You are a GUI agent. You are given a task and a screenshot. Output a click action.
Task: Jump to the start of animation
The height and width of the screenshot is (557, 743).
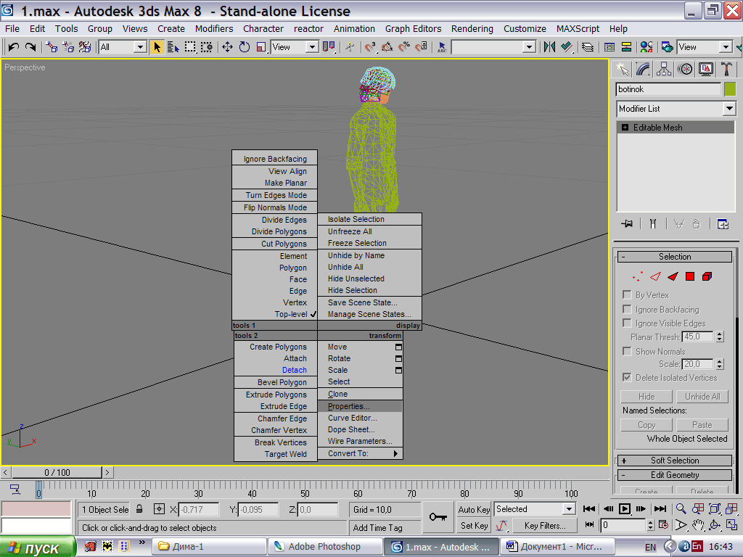(589, 508)
